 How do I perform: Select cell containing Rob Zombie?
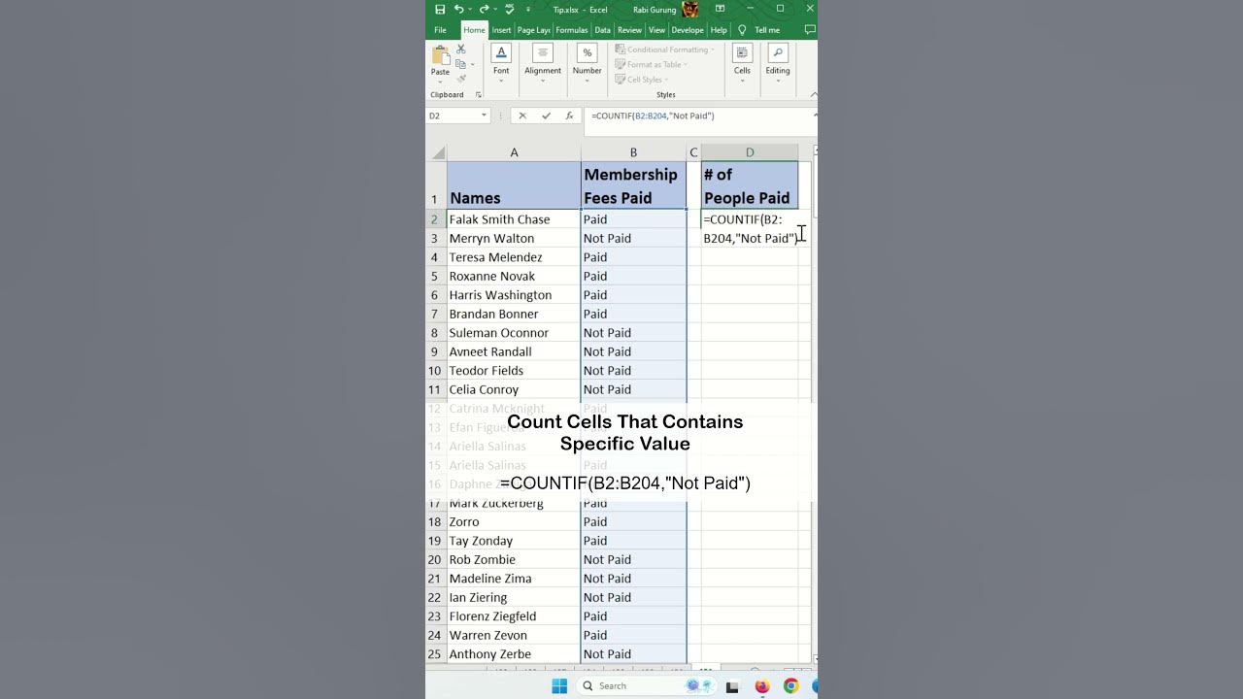[x=514, y=559]
